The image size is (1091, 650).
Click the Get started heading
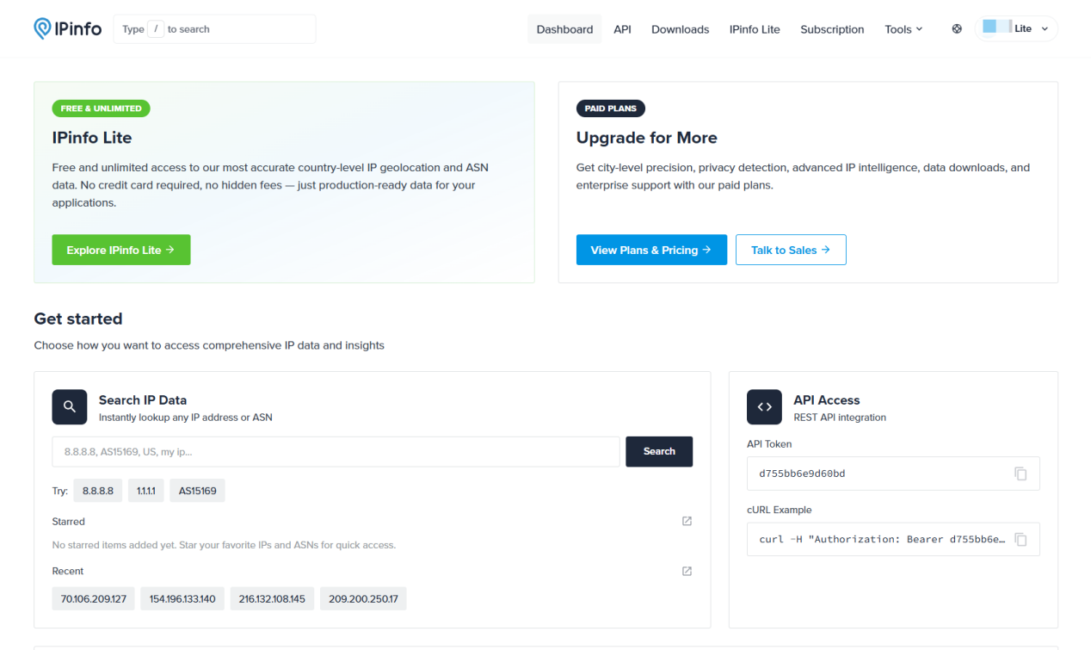point(78,319)
